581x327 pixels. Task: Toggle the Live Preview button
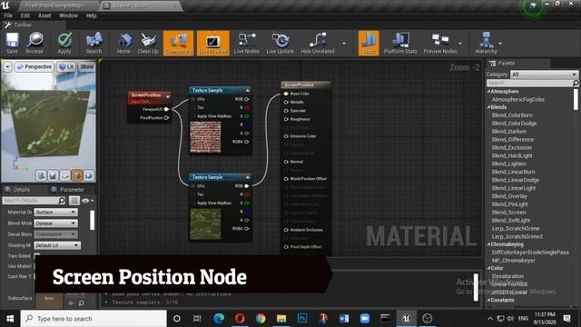213,43
